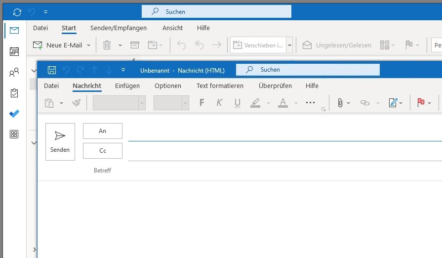This screenshot has height=258, width=442.
Task: Click the paperclip attach file icon
Action: point(340,103)
